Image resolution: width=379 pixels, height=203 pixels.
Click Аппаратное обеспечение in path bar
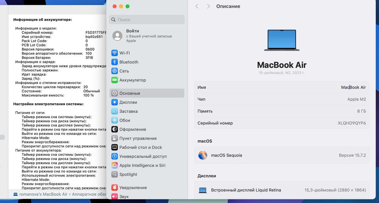(89, 194)
